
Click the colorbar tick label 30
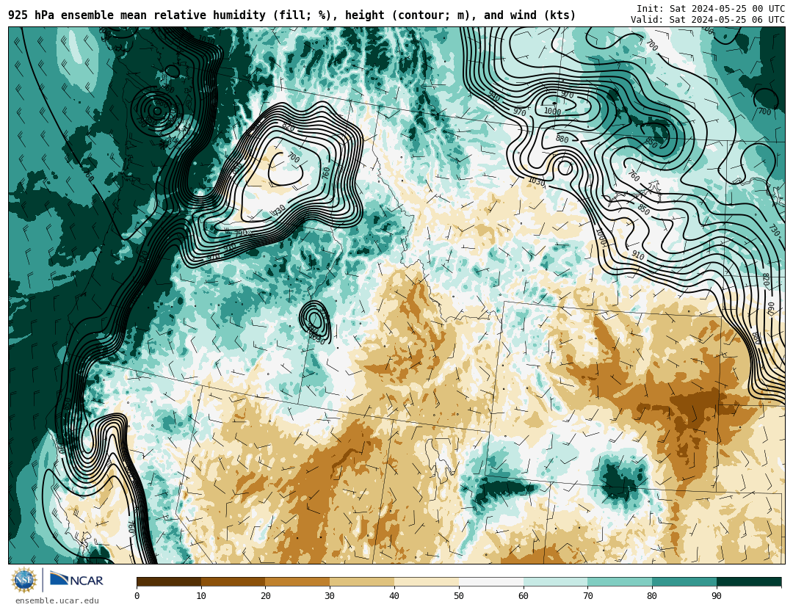pyautogui.click(x=330, y=596)
